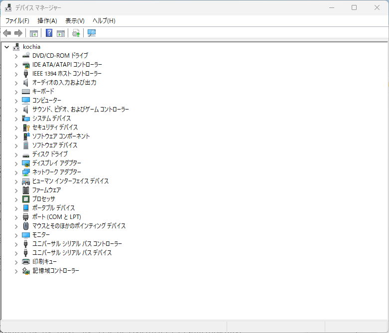Viewport: 389px width, 333px height.
Task: Select the ヒューマン インターフェイス デバイス label
Action: tap(70, 181)
